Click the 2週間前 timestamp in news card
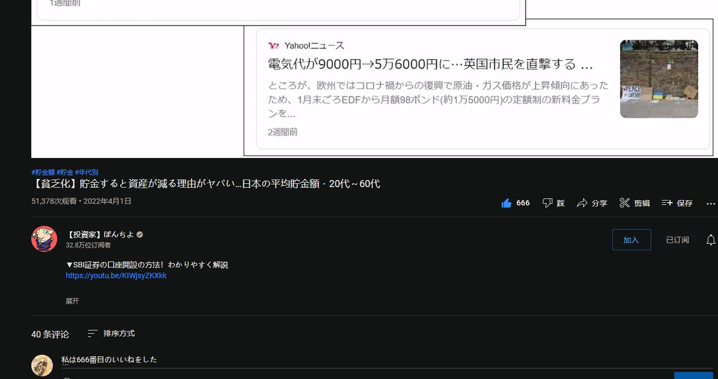 (283, 132)
